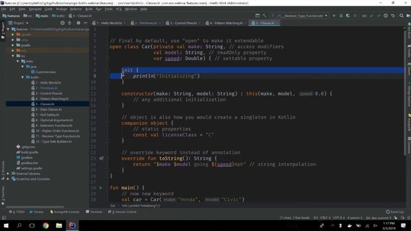
Task: Click the taskbar search magnifier
Action: click(x=19, y=225)
